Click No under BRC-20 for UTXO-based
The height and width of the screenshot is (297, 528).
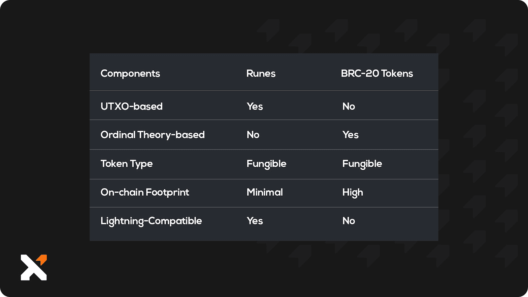pos(348,106)
